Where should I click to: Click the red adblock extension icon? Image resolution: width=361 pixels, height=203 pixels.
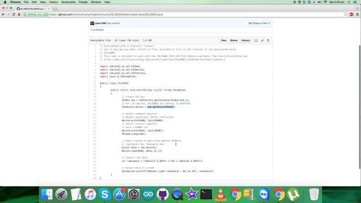tap(351, 14)
